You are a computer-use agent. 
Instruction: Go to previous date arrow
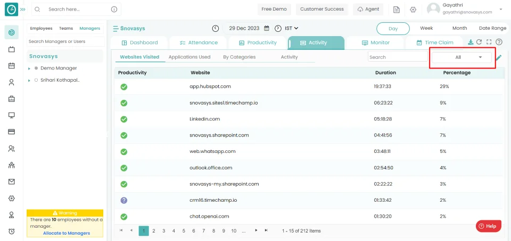tap(216, 28)
